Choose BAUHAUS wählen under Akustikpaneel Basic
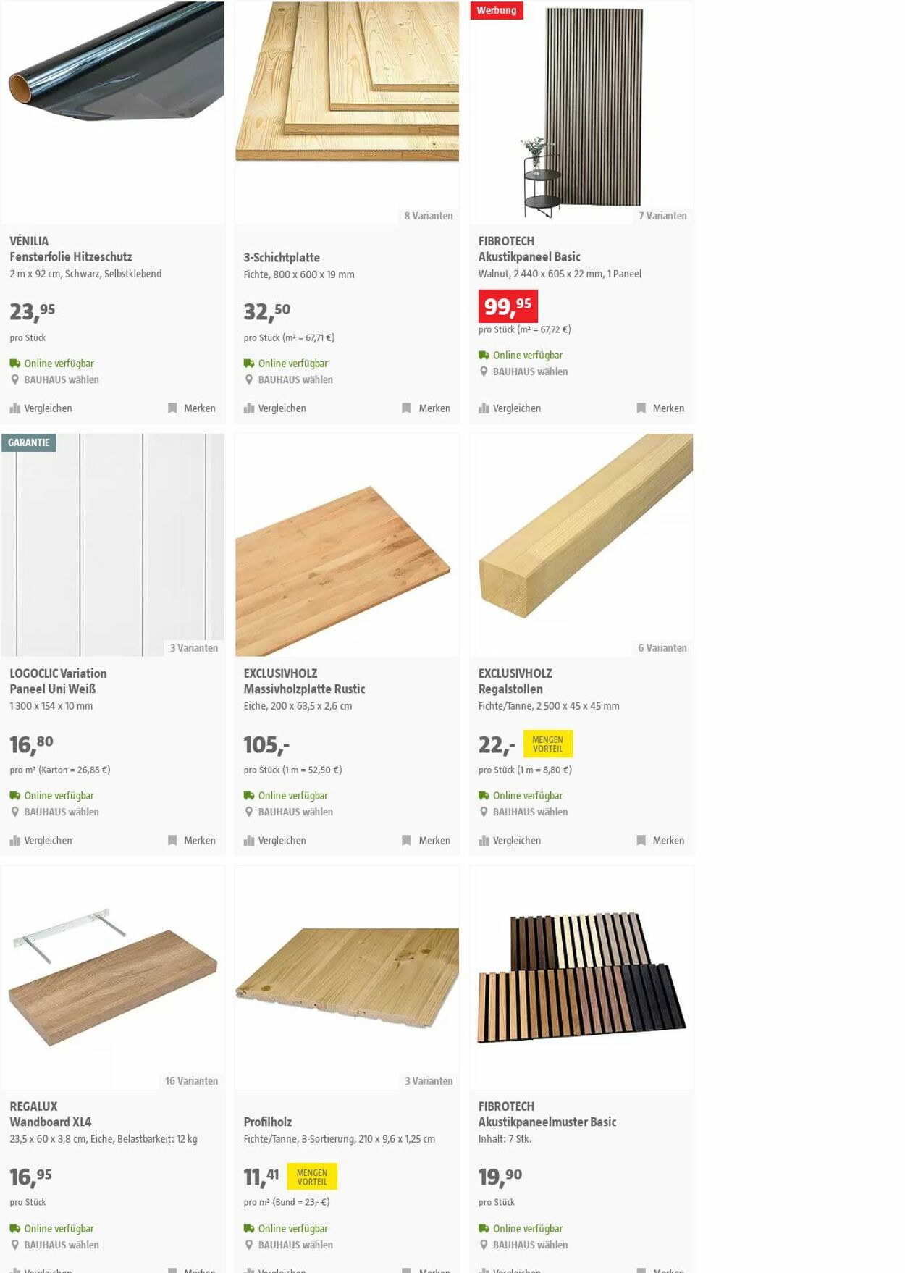The width and height of the screenshot is (905, 1273). [x=530, y=371]
